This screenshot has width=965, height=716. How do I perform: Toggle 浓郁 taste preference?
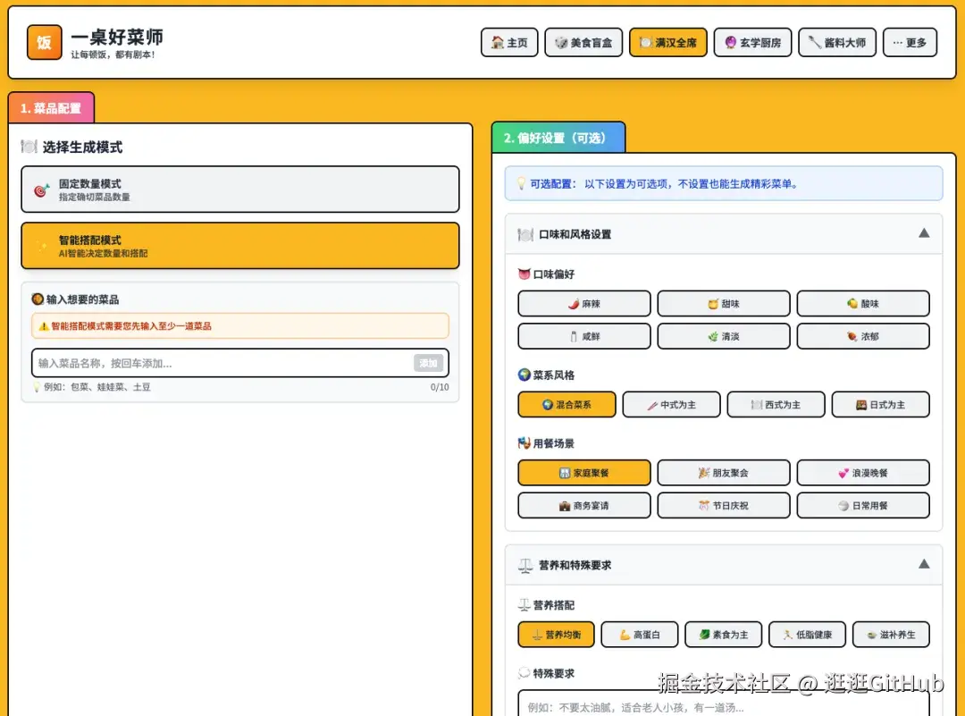point(863,336)
